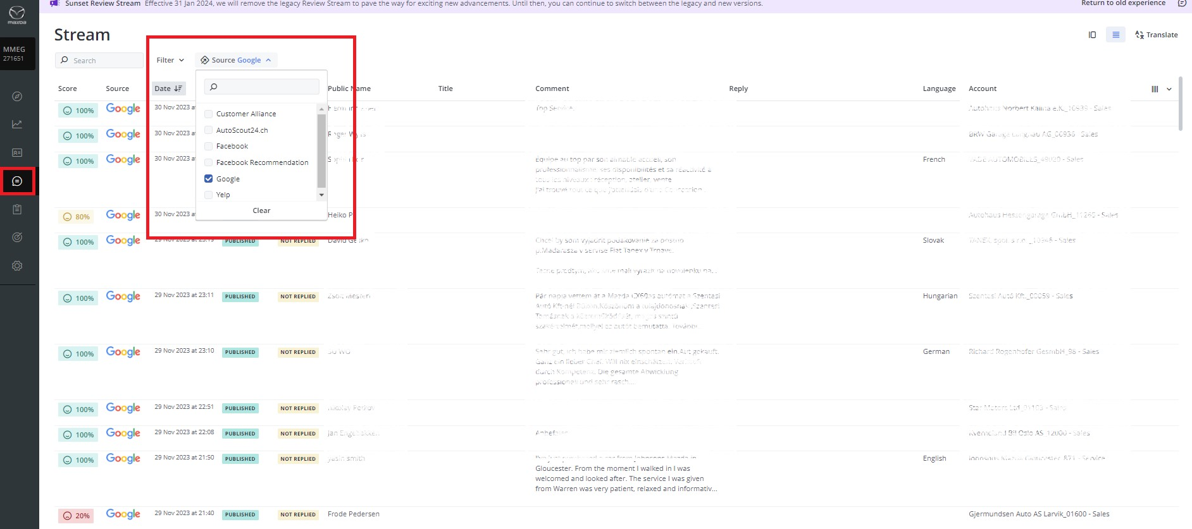Viewport: 1192px width, 529px height.
Task: Click the Comment column header
Action: [x=552, y=88]
